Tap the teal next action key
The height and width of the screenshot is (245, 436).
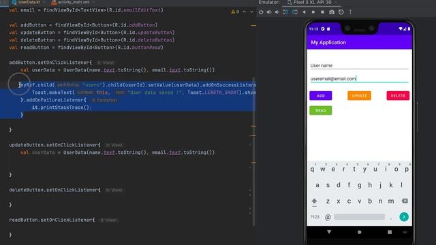[404, 216]
